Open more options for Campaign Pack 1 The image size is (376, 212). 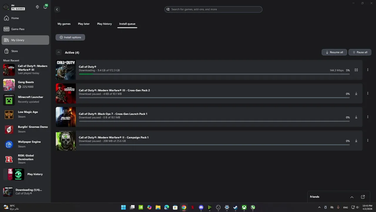[x=368, y=141]
